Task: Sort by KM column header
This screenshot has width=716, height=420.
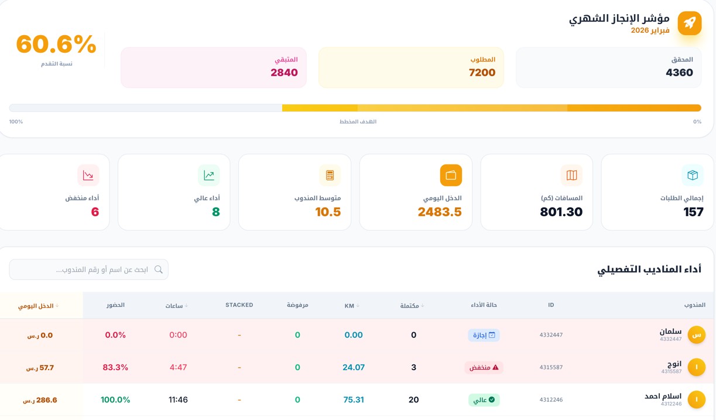Action: (x=351, y=306)
